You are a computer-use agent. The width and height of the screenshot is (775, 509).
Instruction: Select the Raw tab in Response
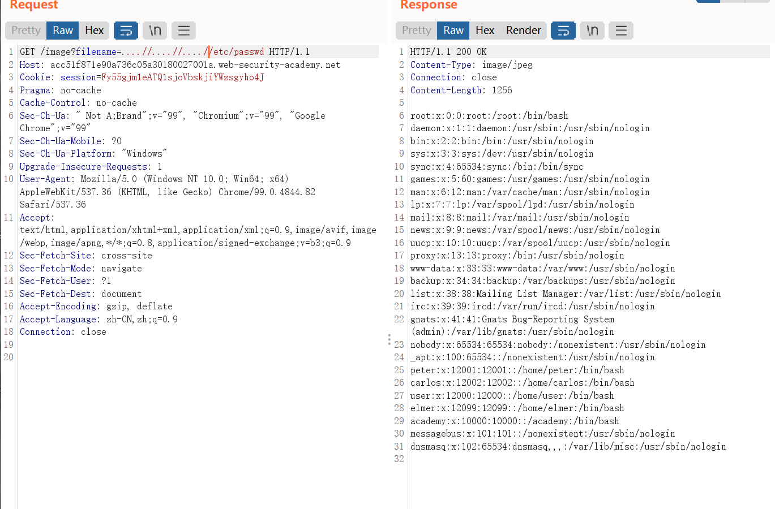453,31
